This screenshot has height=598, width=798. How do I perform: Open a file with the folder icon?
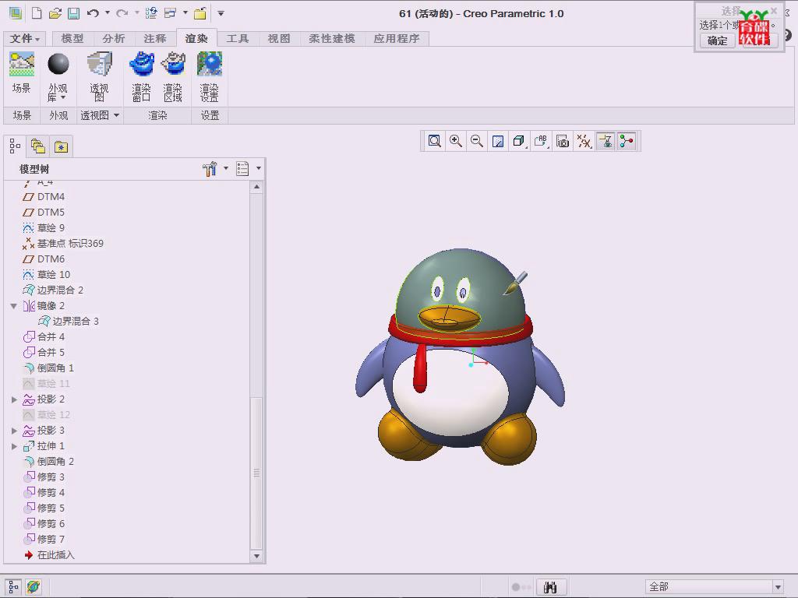(55, 13)
